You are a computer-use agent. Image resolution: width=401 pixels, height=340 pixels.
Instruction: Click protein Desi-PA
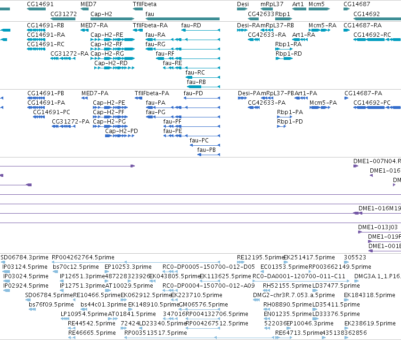(243, 98)
